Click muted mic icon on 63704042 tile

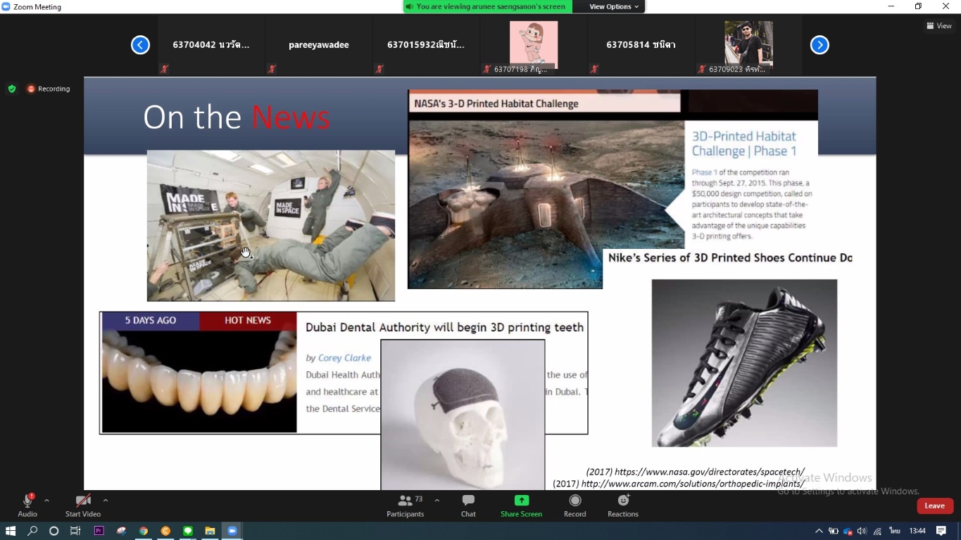(164, 69)
